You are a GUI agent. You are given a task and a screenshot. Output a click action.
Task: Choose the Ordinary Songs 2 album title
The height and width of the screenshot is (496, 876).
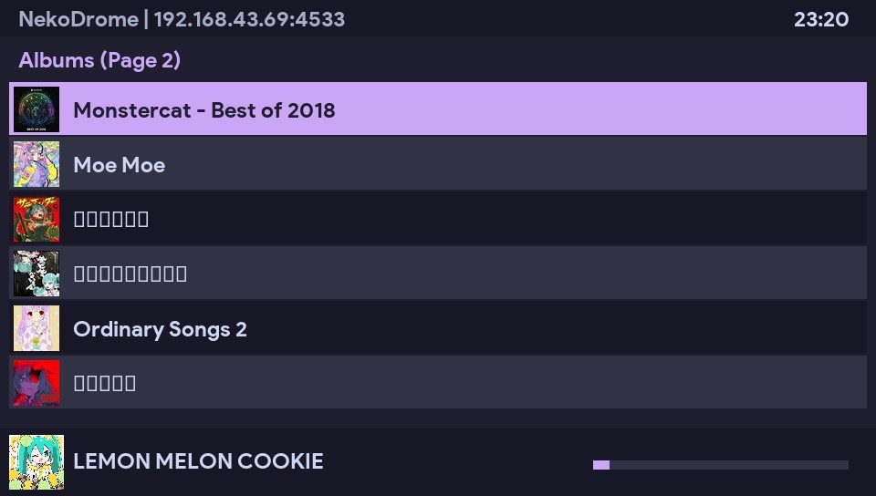coord(160,329)
